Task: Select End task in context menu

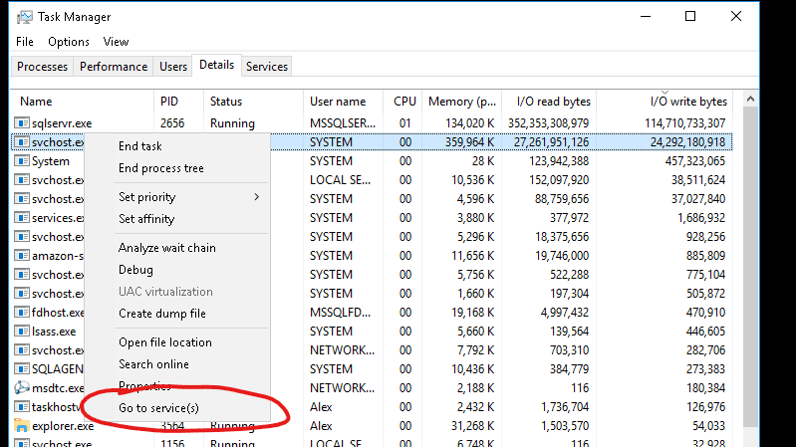Action: (140, 146)
